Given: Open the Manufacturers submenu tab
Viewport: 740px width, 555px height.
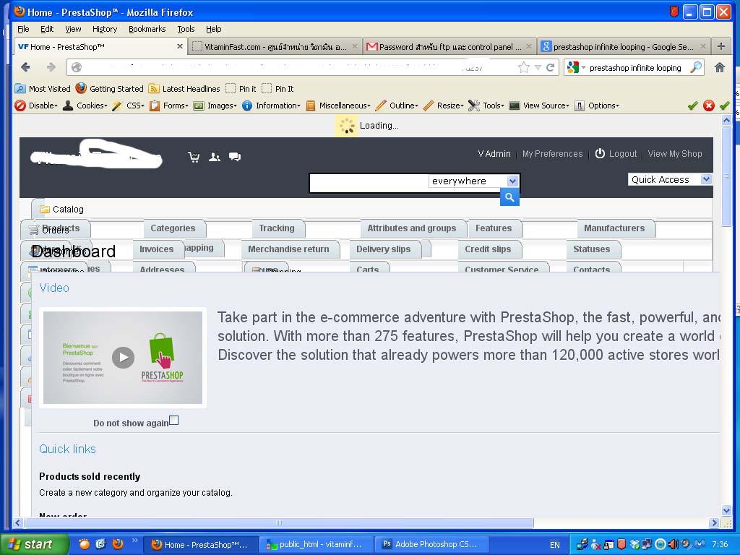Looking at the screenshot, I should 614,228.
